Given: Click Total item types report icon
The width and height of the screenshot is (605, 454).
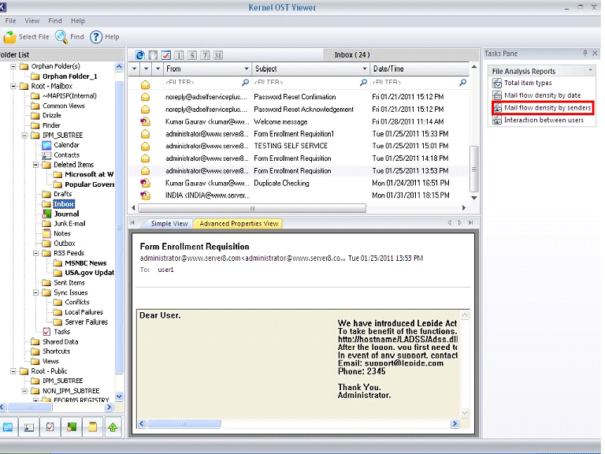Looking at the screenshot, I should 497,83.
